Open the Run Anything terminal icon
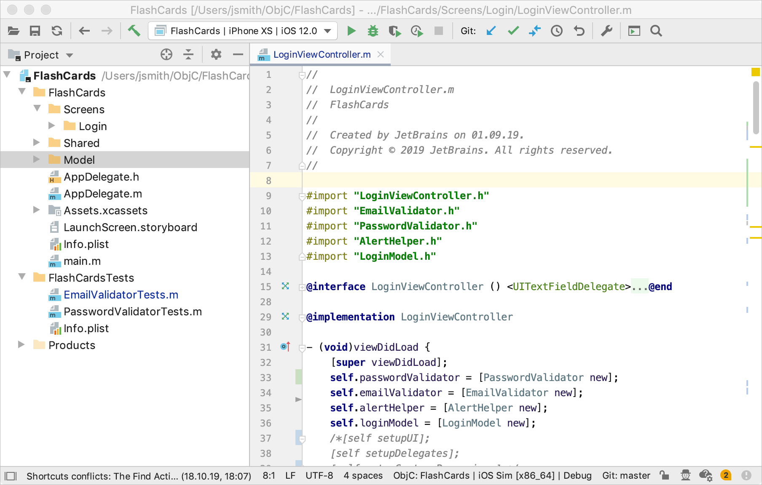This screenshot has height=485, width=762. pos(634,31)
